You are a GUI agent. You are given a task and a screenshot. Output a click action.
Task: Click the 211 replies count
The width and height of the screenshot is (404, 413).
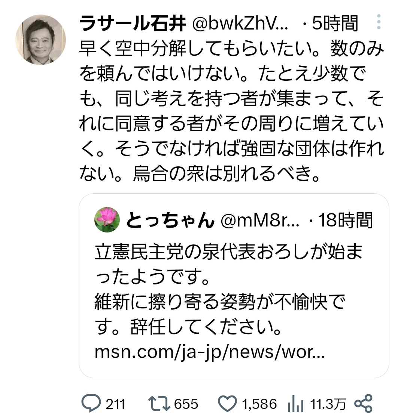[x=115, y=404]
